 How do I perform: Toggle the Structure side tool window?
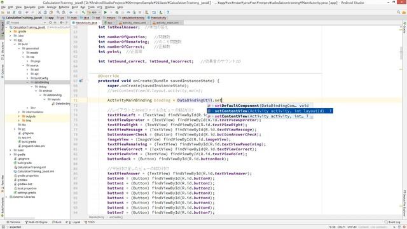click(x=3, y=51)
